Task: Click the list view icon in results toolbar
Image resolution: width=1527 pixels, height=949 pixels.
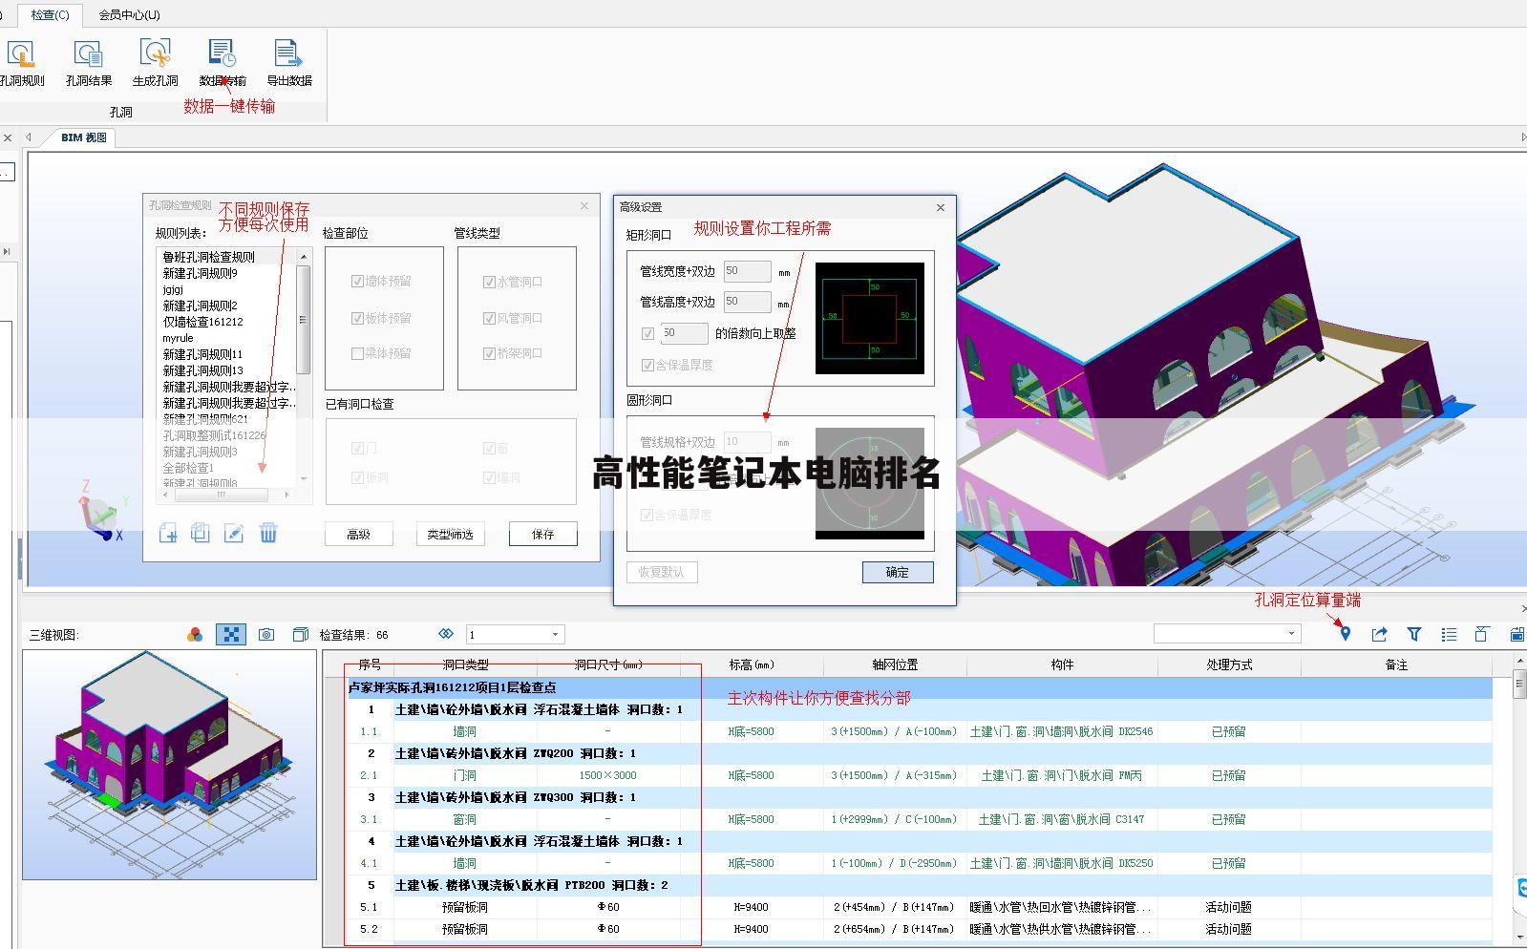Action: [1449, 634]
